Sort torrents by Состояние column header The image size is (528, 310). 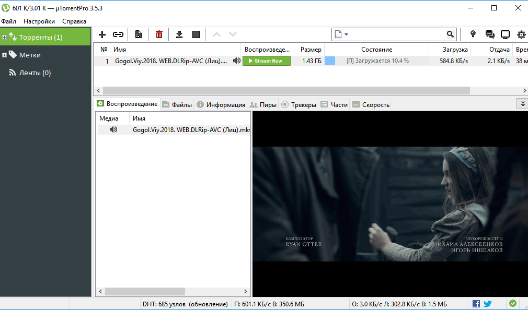pyautogui.click(x=376, y=50)
